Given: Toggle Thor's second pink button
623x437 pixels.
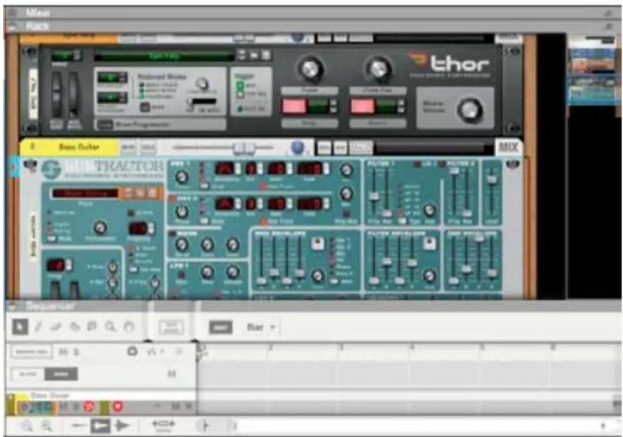Looking at the screenshot, I should coord(362,106).
